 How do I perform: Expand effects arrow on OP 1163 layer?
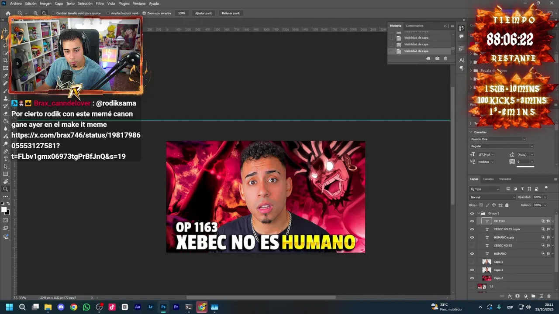click(552, 221)
